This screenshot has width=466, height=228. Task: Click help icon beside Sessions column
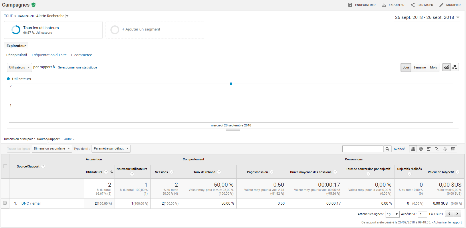(172, 172)
